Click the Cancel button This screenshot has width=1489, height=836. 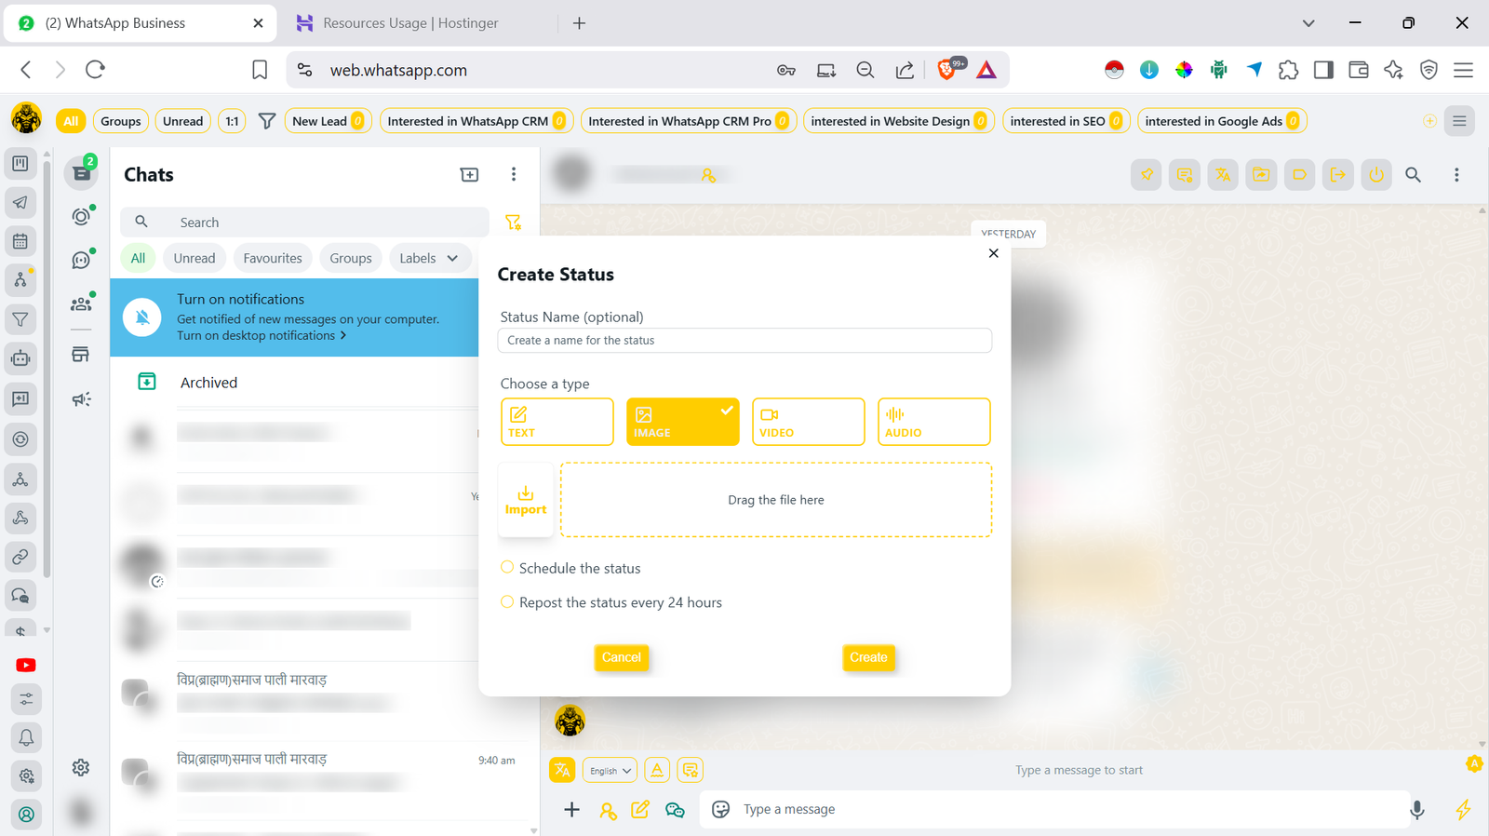point(621,657)
